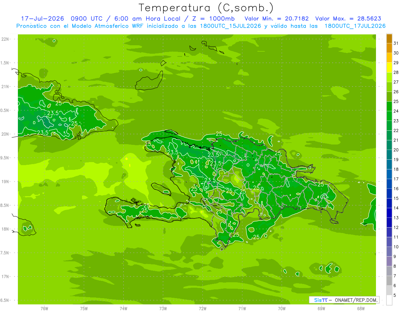Click the legend value 5
The image size is (405, 313).
coord(395,295)
